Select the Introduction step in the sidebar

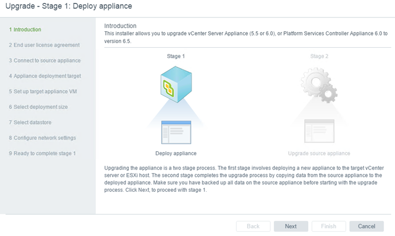click(x=25, y=29)
